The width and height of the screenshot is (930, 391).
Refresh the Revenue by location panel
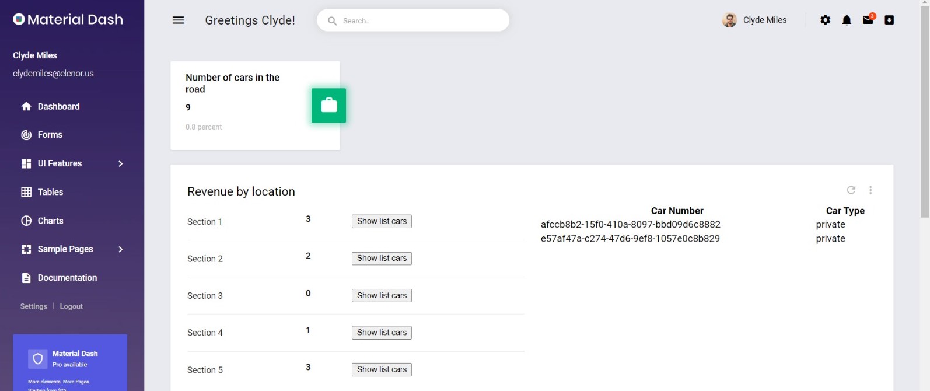(x=851, y=190)
